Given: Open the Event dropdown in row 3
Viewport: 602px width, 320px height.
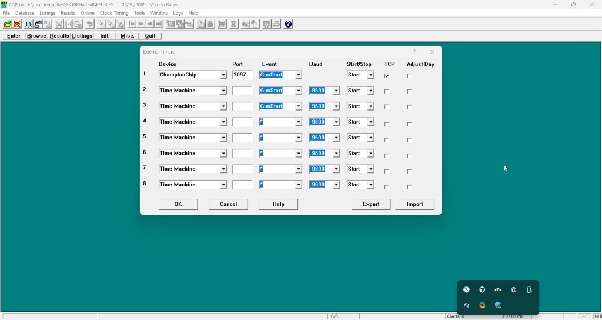Looking at the screenshot, I should click(298, 106).
